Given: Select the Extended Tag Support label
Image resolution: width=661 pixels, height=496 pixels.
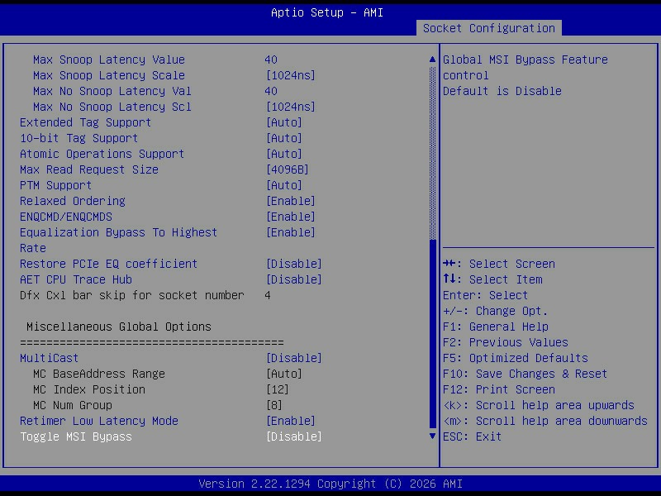Looking at the screenshot, I should coord(86,122).
